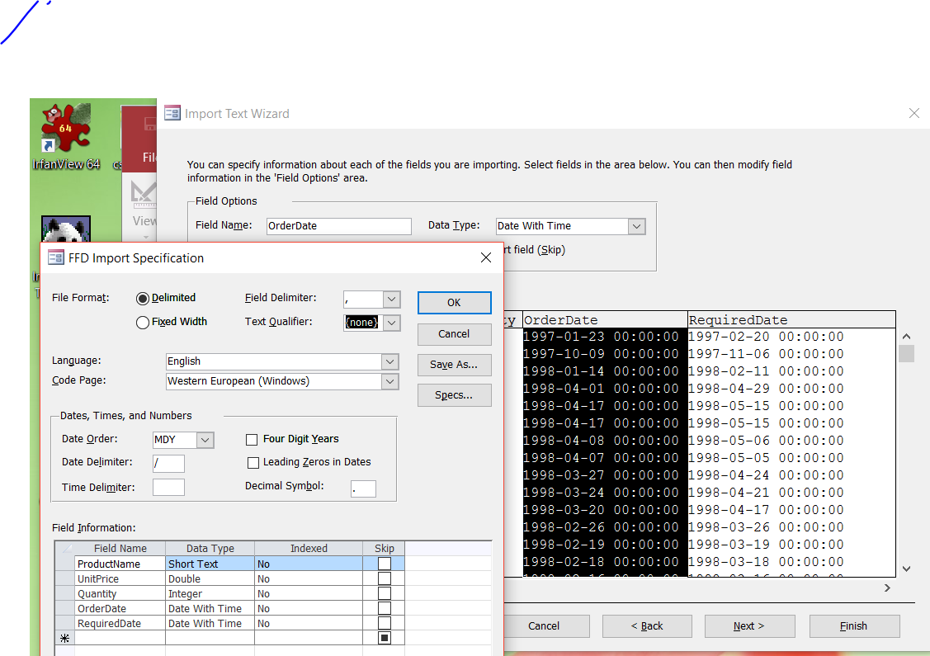Advance the wizard with Next
Screen dimensions: 930x656
[748, 626]
